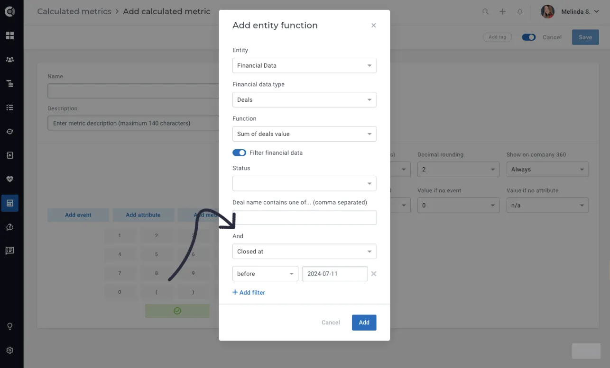Open the question bubble icon in sidebar
This screenshot has height=368, width=610.
[x=10, y=227]
